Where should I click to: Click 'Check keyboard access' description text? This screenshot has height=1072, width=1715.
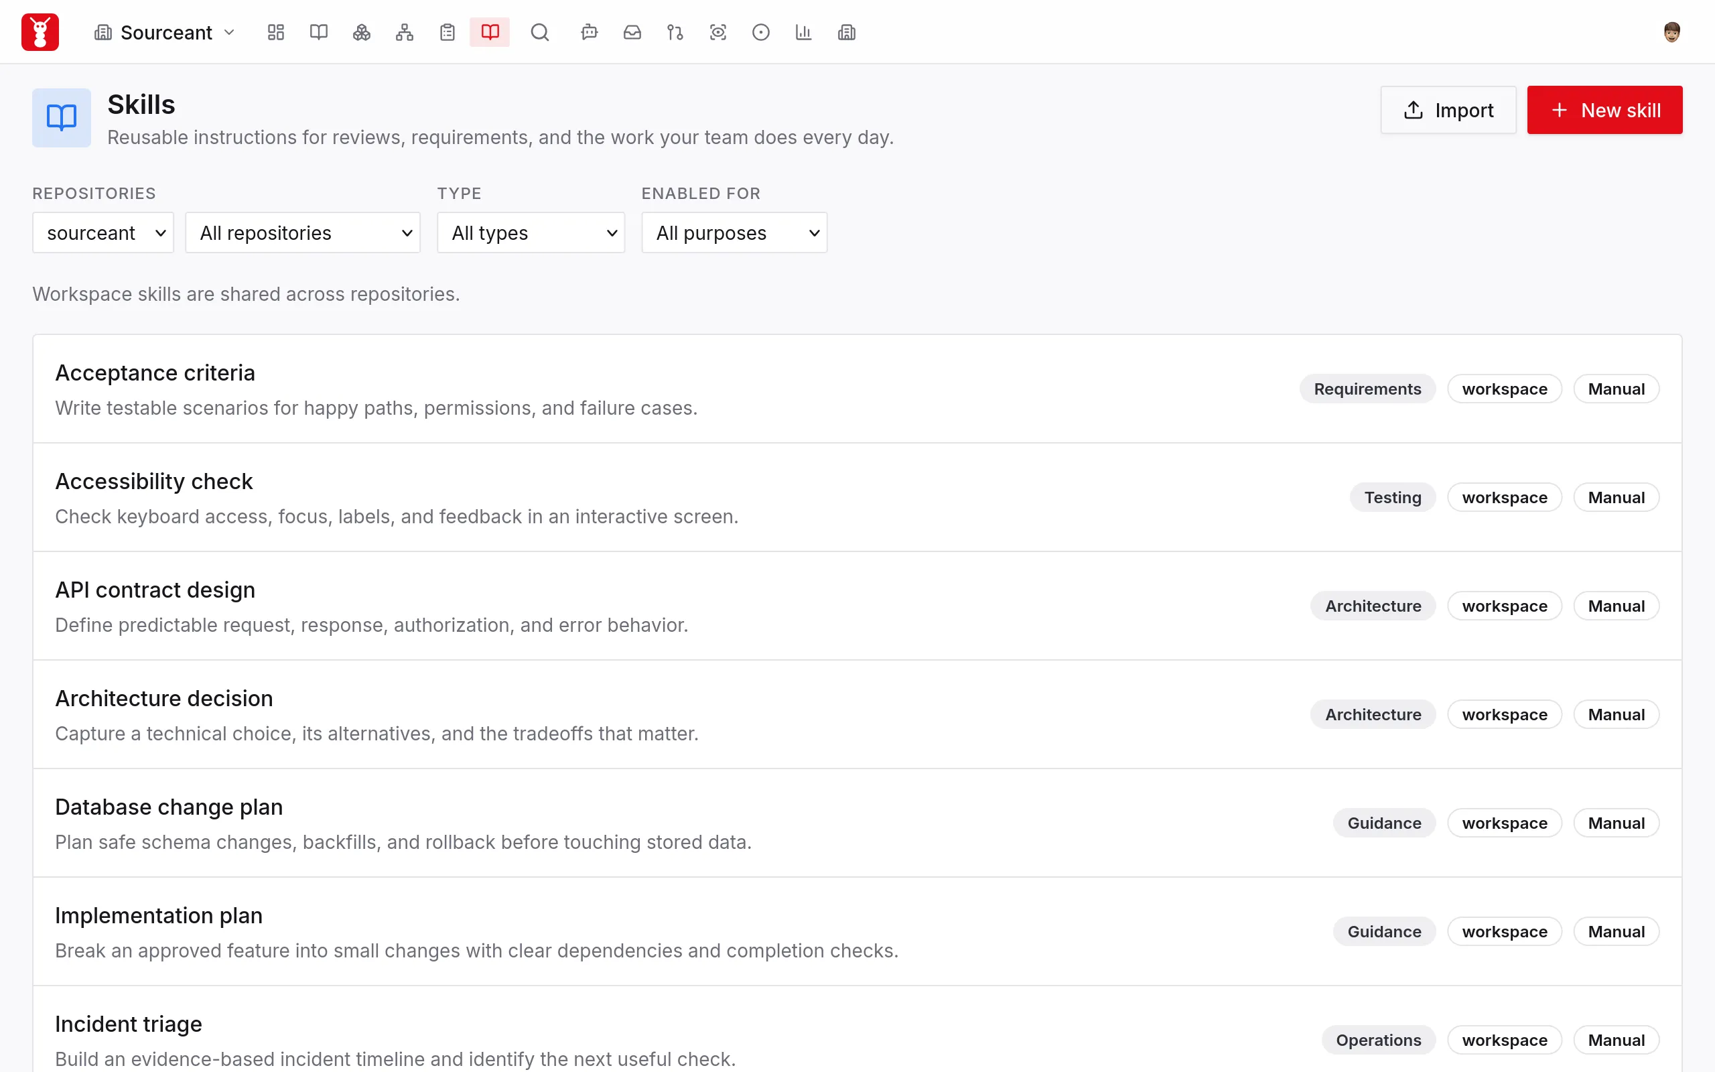pyautogui.click(x=397, y=516)
